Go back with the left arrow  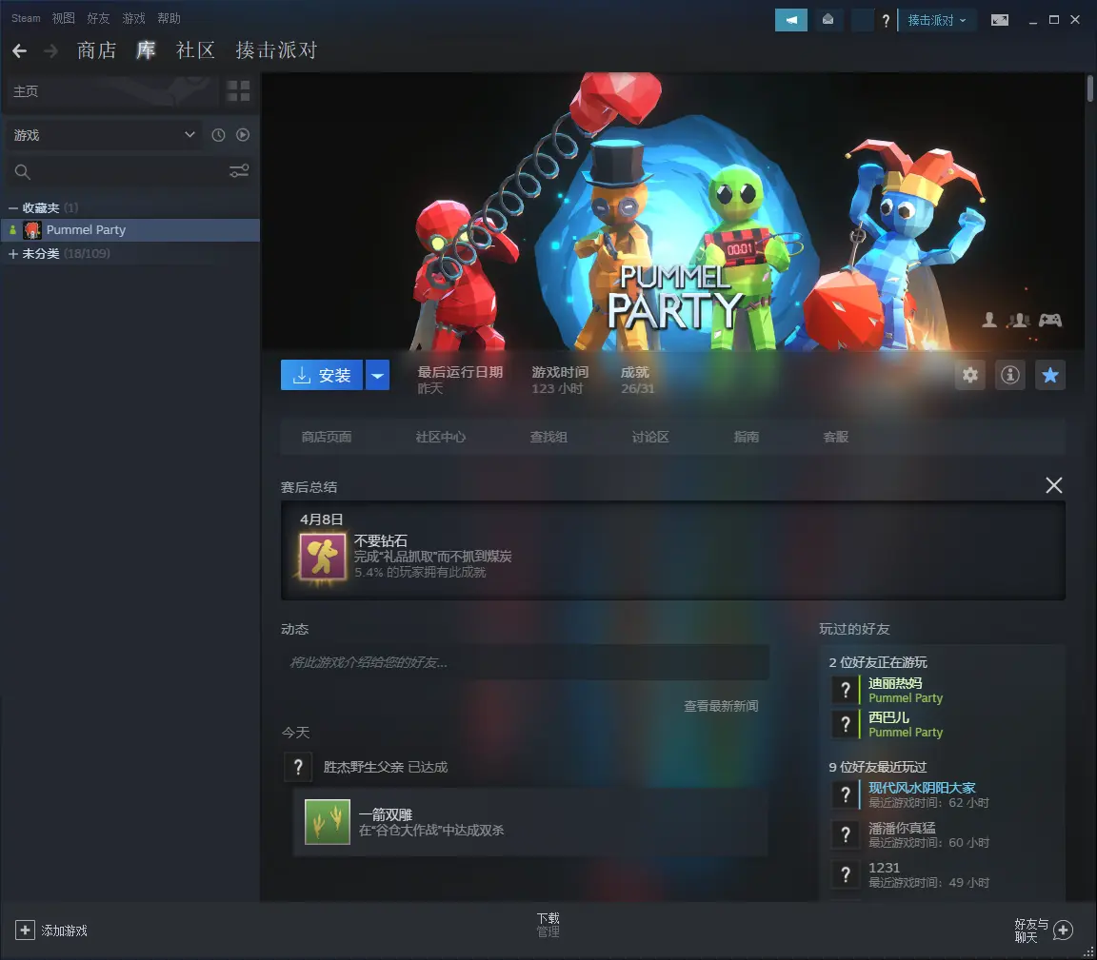[20, 50]
